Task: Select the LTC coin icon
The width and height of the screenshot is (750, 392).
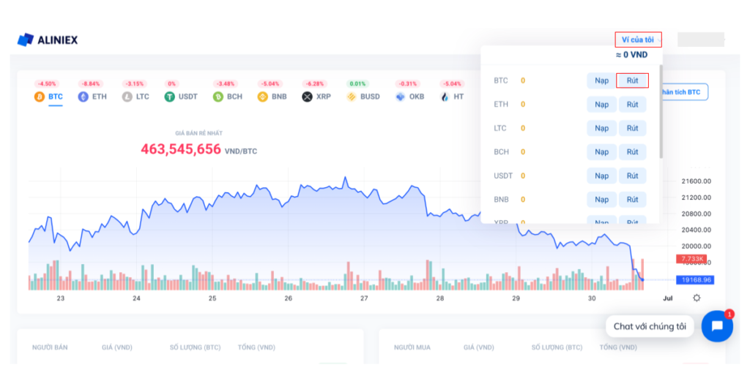Action: pyautogui.click(x=127, y=97)
